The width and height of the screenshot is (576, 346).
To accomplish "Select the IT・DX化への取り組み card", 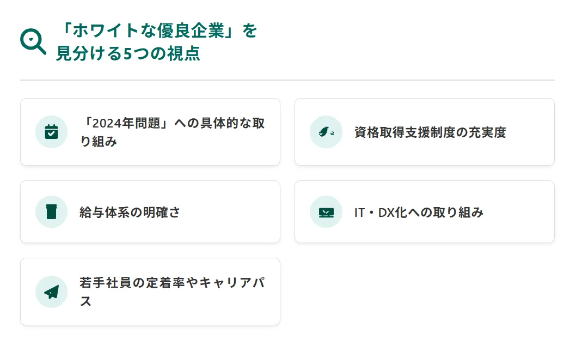I will [424, 212].
